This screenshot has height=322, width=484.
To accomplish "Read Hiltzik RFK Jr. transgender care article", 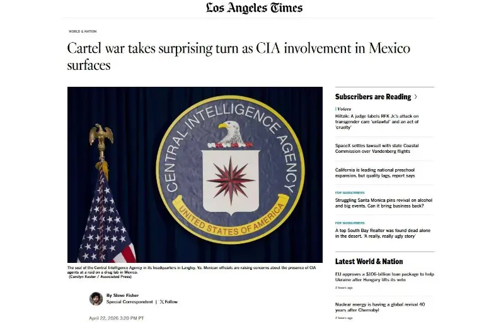I will click(377, 122).
